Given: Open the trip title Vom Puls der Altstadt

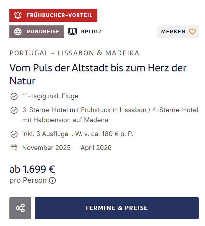Looking at the screenshot, I should pos(98,74).
